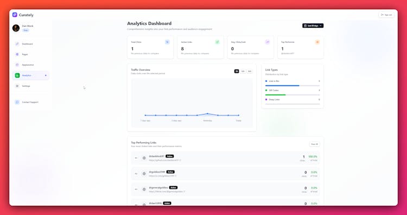Switch Traffic Overview to the 30D range
This screenshot has width=407, height=215.
pos(243,71)
